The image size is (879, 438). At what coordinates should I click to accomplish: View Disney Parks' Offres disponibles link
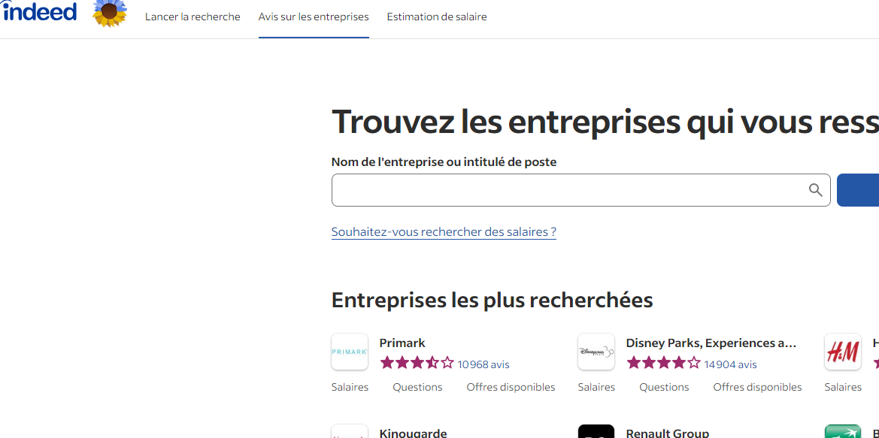coord(757,387)
